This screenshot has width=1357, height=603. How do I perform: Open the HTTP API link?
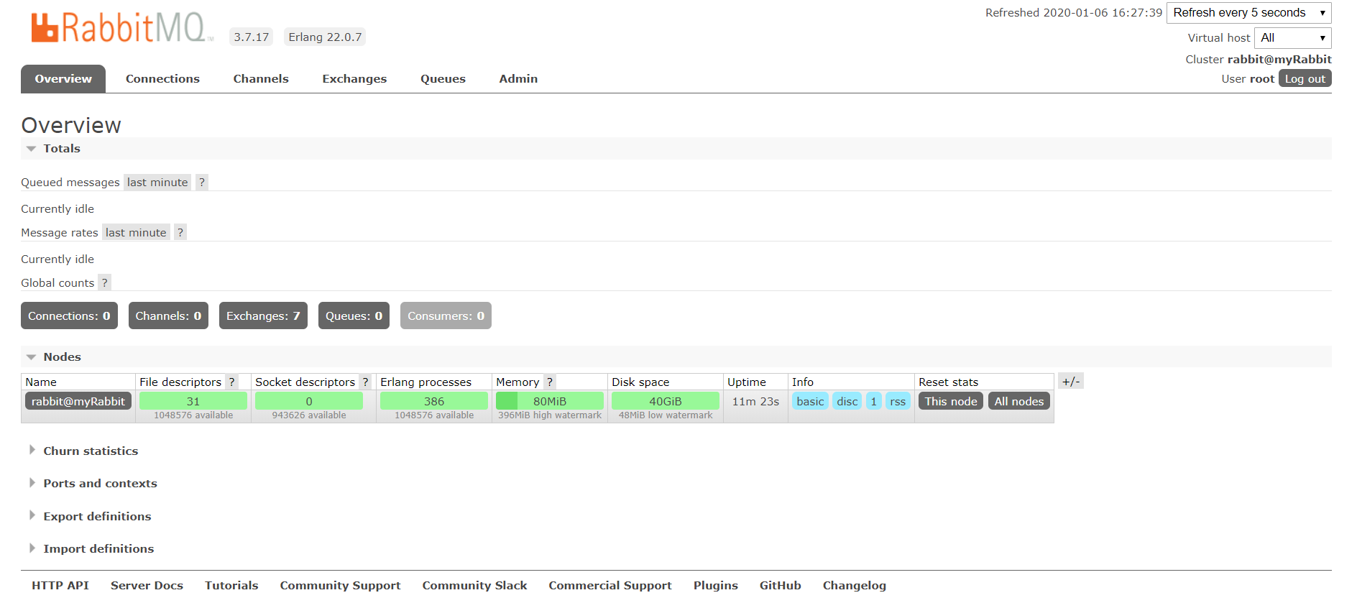pos(60,586)
